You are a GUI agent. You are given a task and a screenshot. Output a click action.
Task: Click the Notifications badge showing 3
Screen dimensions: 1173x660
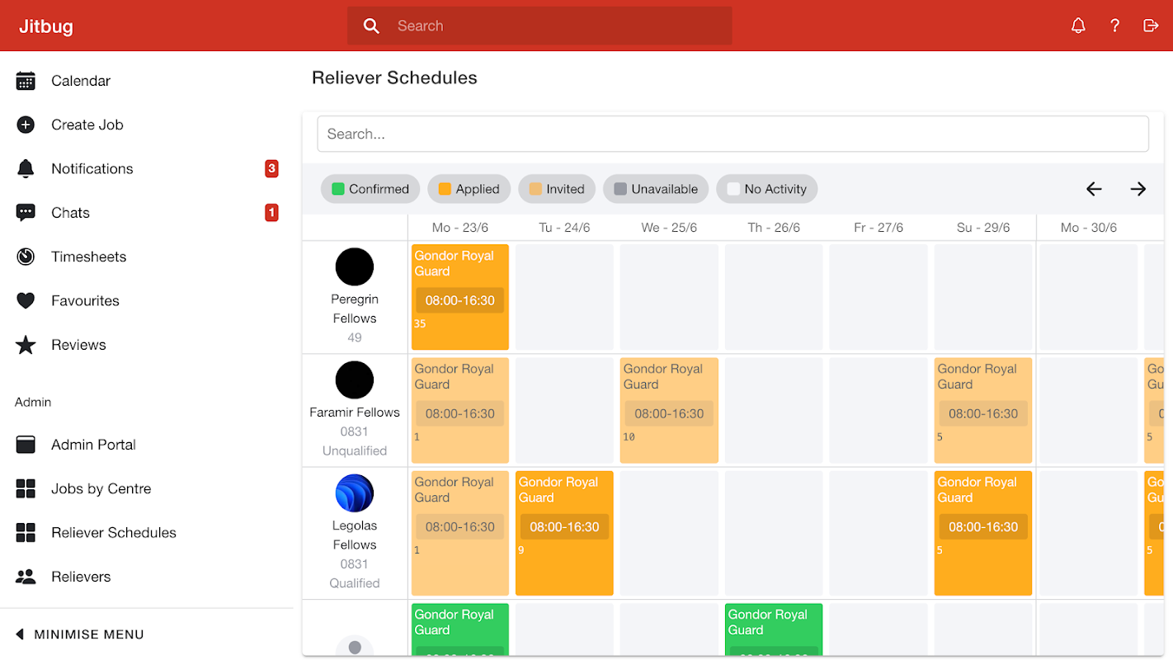click(271, 168)
